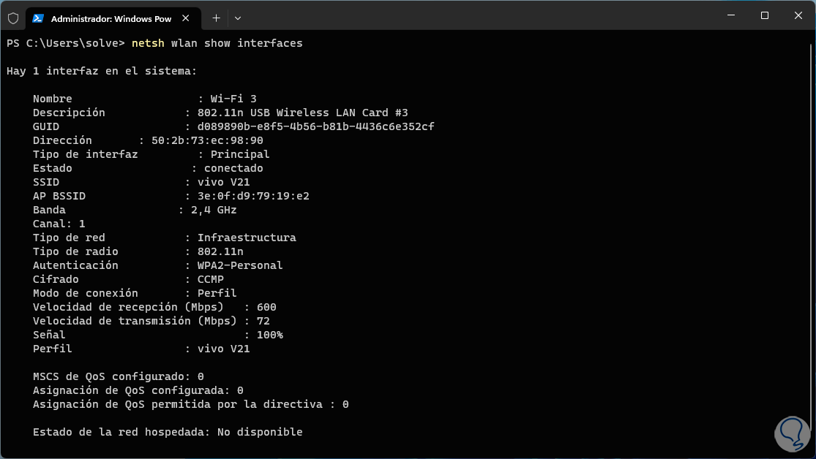Maximize the terminal window
The height and width of the screenshot is (459, 816).
pos(764,15)
